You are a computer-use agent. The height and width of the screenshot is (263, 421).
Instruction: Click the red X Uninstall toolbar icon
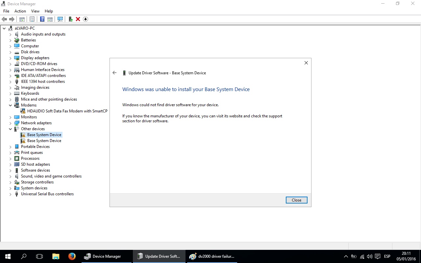pyautogui.click(x=78, y=19)
